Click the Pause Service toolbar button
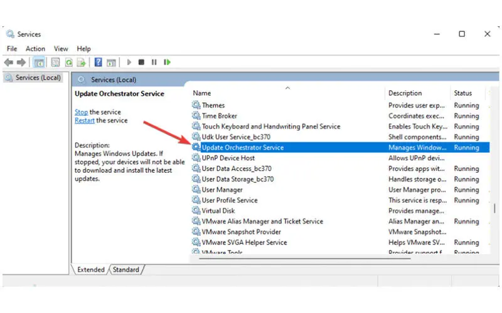Image resolution: width=502 pixels, height=313 pixels. (x=154, y=62)
